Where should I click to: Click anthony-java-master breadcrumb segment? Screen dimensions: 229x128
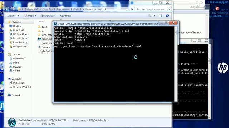93,9
